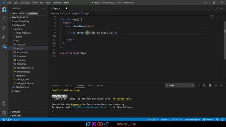This screenshot has width=226, height=127.
Task: Click the unsaved dot on App.js tab
Action: [x=66, y=8]
